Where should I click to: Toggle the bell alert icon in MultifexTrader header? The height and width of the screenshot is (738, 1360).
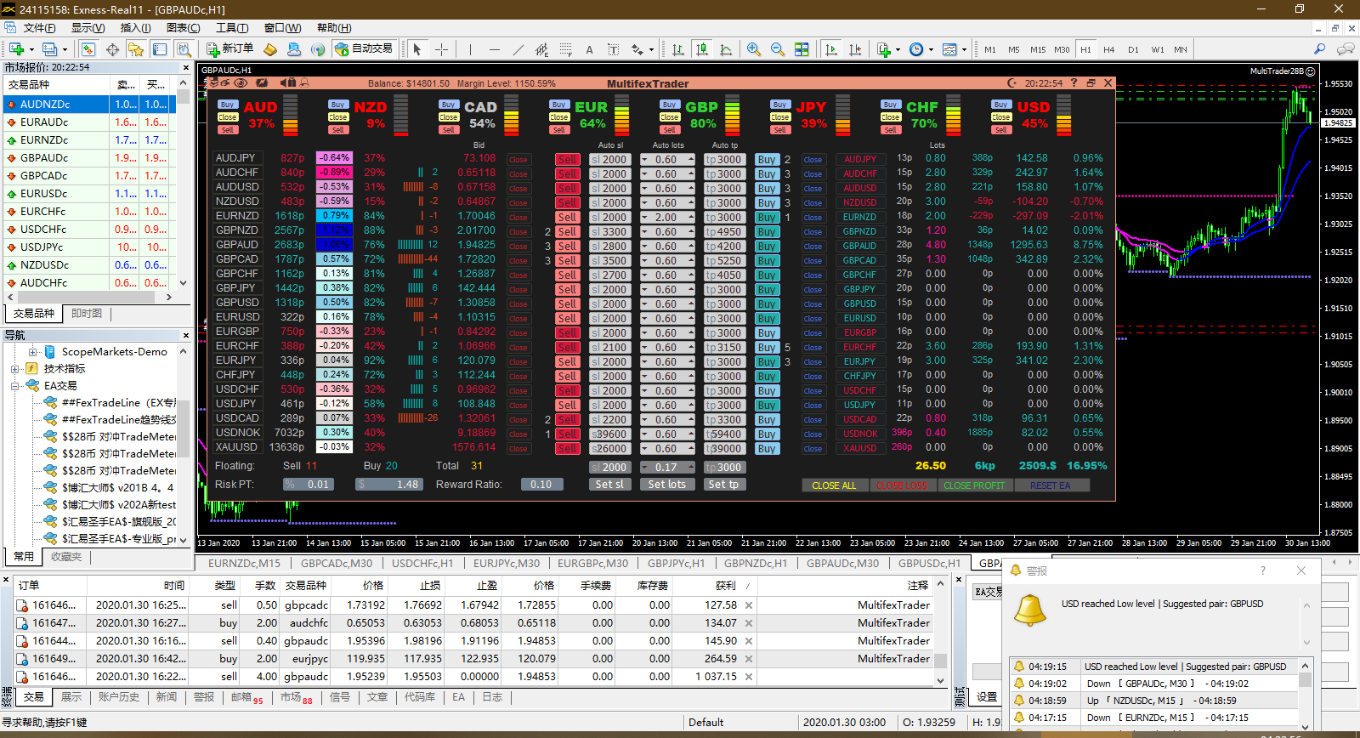(x=304, y=82)
